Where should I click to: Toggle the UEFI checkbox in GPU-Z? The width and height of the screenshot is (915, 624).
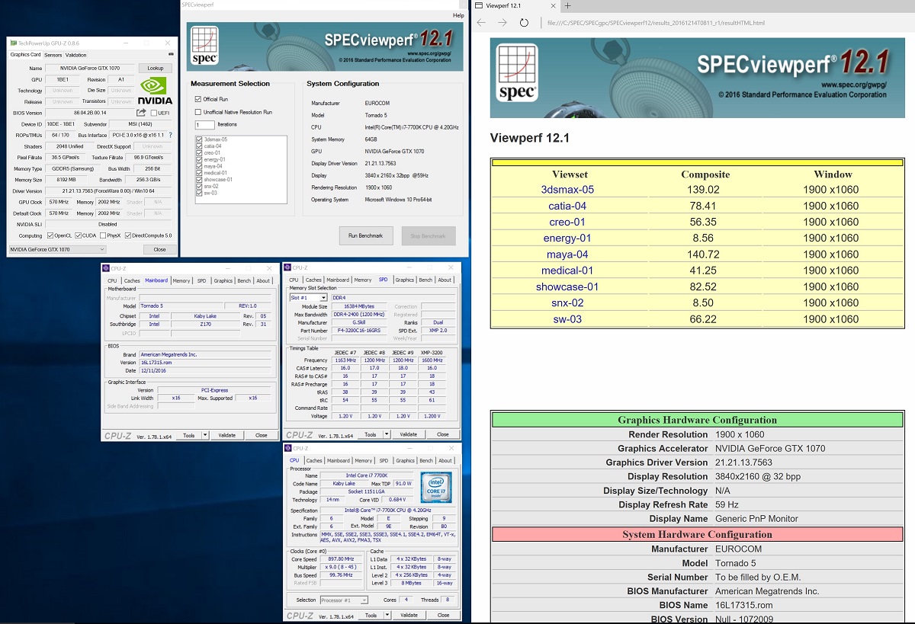point(154,112)
